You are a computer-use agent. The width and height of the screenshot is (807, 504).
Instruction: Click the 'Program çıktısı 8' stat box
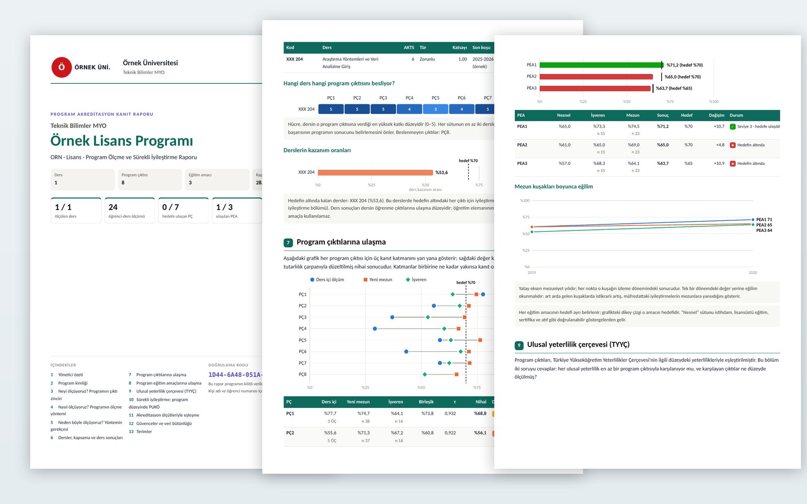point(150,179)
